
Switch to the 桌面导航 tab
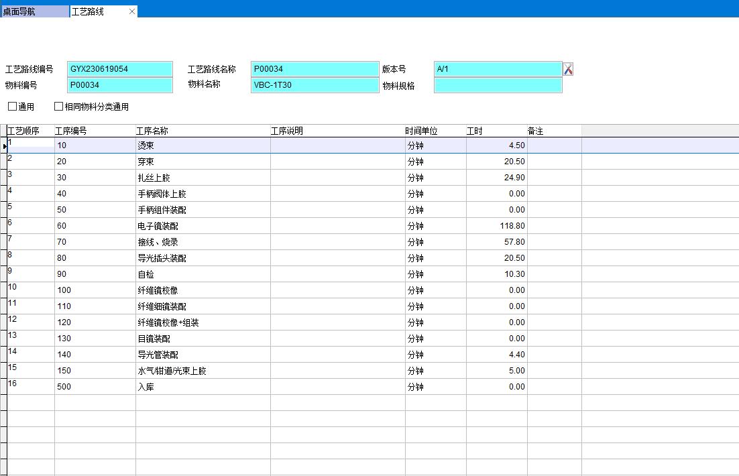coord(34,11)
